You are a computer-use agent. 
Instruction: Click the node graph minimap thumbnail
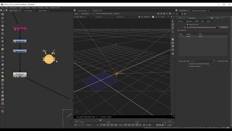coord(68,118)
